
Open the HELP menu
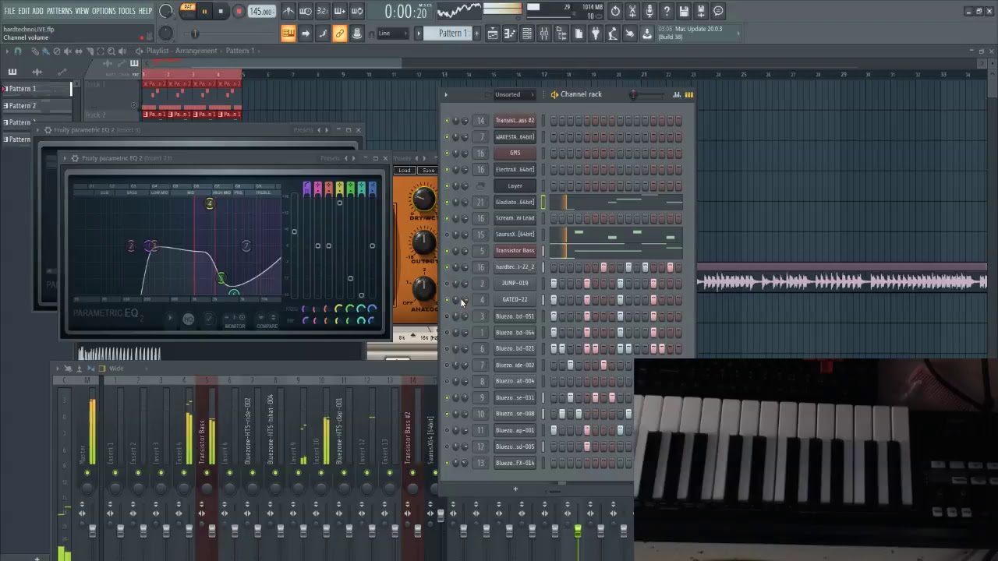click(146, 11)
